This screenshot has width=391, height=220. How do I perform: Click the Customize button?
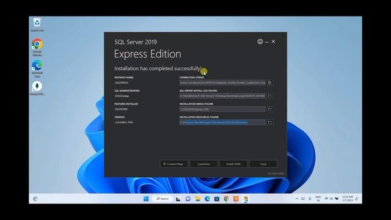pos(203,164)
